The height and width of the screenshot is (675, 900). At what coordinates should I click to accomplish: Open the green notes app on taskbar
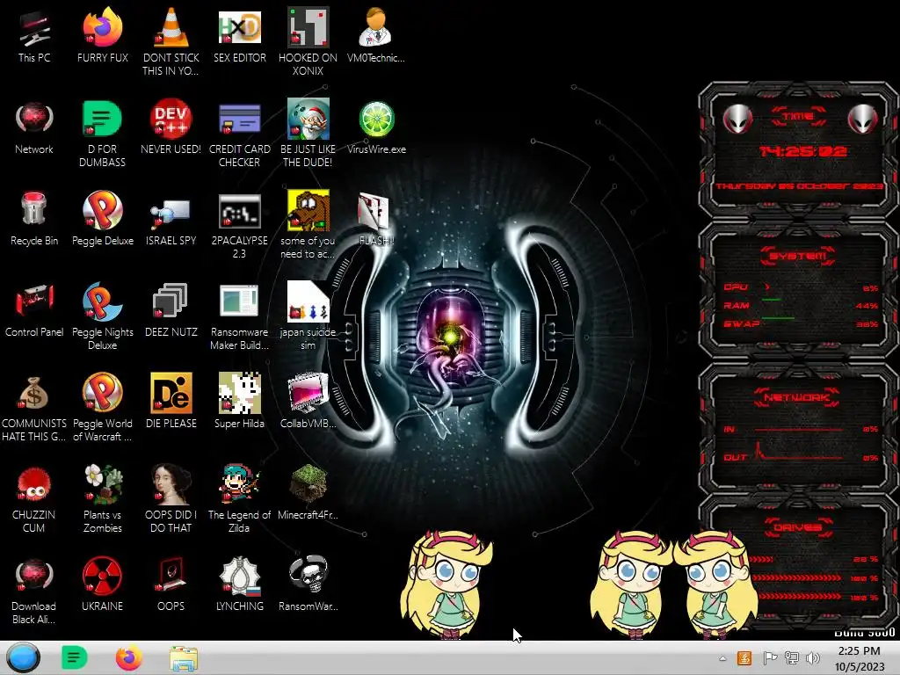[x=74, y=657]
